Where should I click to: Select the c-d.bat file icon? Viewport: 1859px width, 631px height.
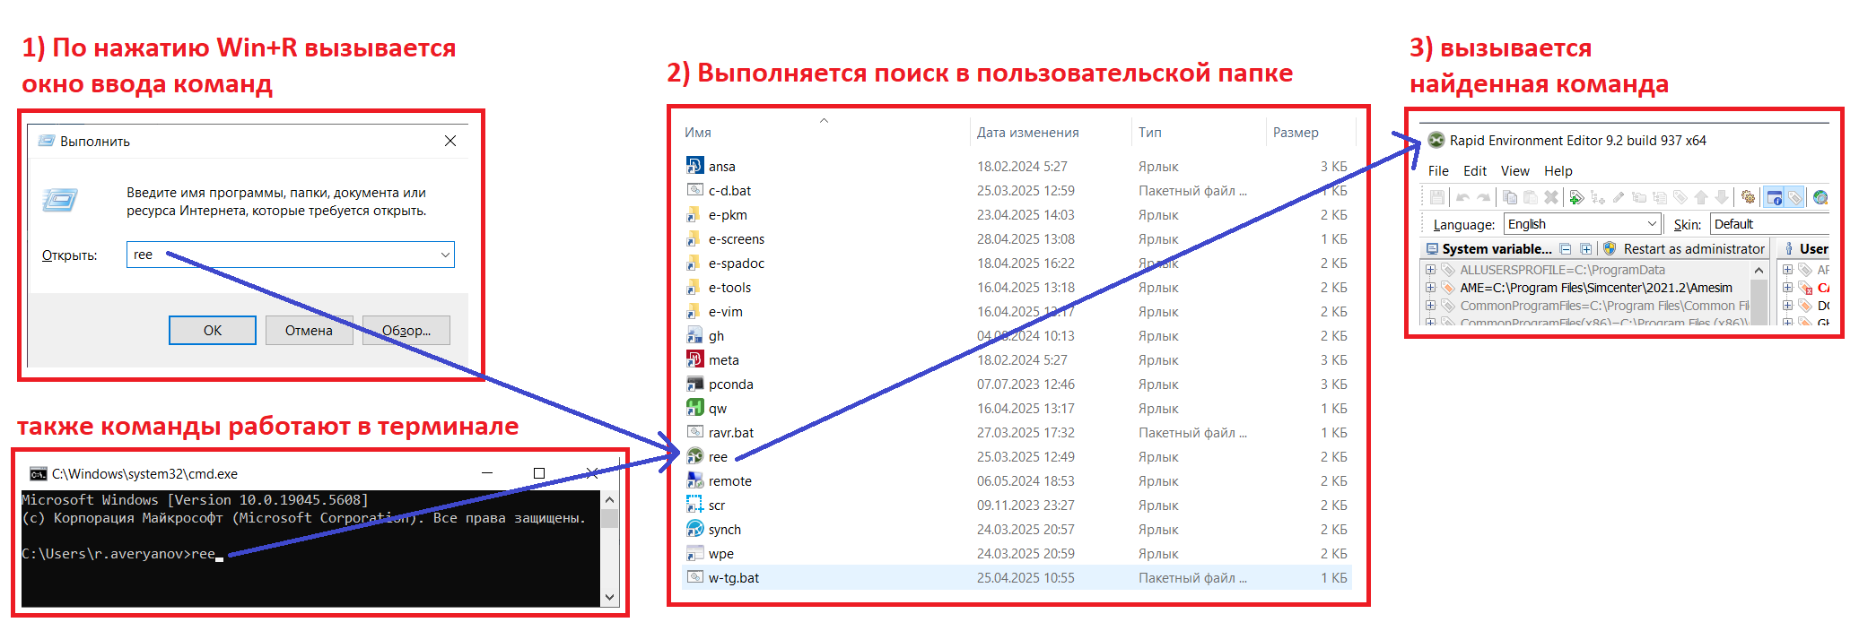694,190
